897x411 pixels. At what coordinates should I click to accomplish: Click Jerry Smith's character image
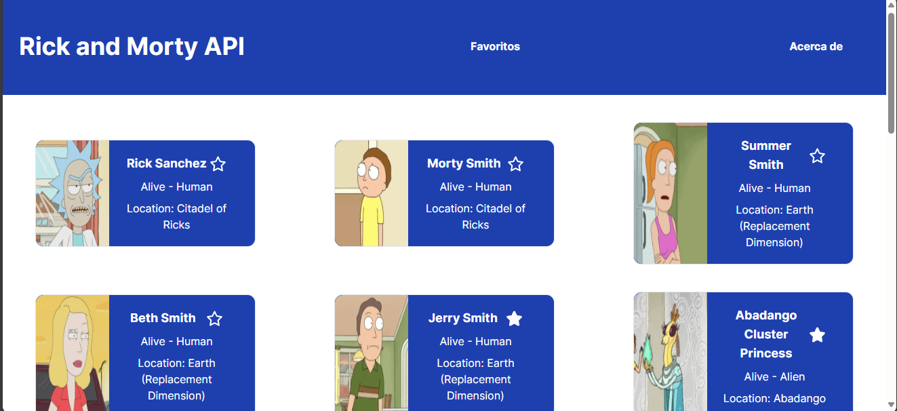[372, 353]
